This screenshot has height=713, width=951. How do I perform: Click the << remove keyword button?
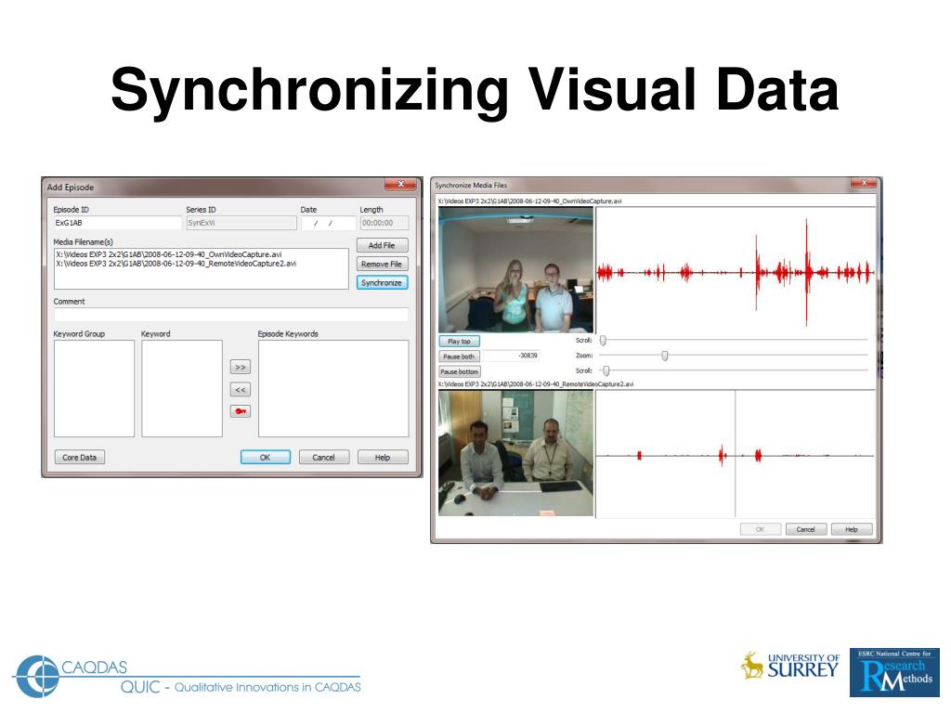[241, 390]
